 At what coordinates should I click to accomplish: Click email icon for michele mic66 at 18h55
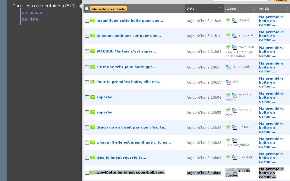click(234, 110)
